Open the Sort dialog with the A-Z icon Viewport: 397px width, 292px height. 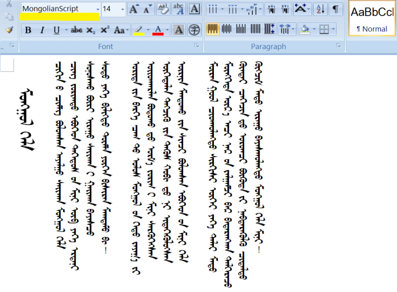pos(319,9)
